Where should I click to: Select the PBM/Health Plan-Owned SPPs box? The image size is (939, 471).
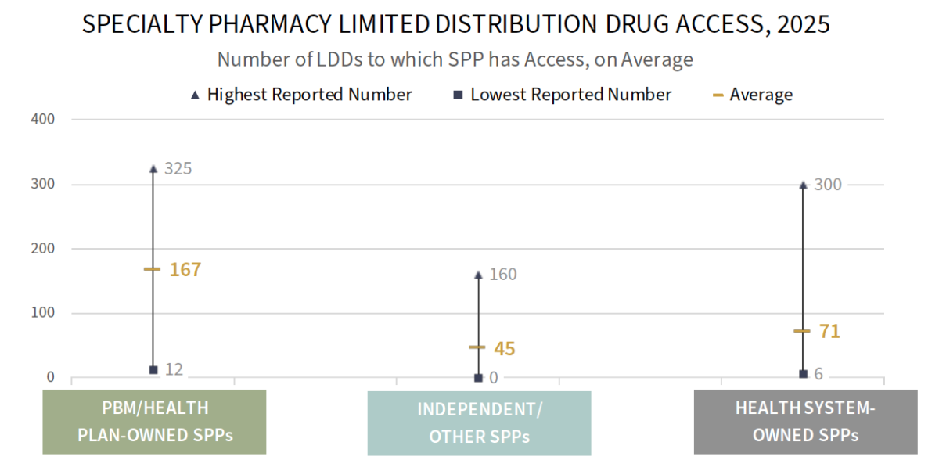click(x=154, y=421)
